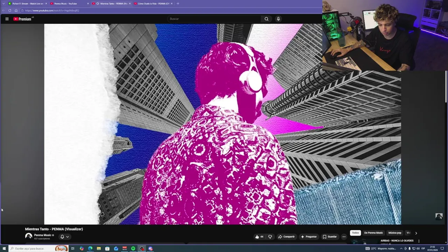Open Task View on the taskbar
This screenshot has width=448, height=252.
pyautogui.click(x=72, y=248)
